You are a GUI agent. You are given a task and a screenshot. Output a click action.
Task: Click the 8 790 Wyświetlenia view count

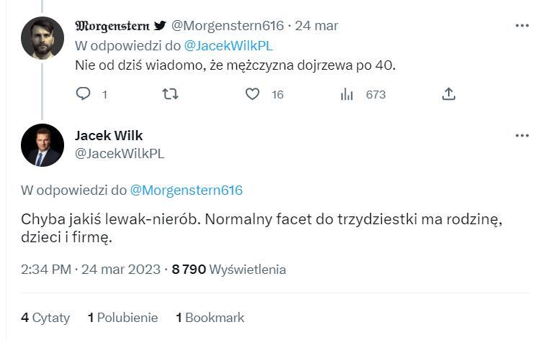tap(228, 270)
